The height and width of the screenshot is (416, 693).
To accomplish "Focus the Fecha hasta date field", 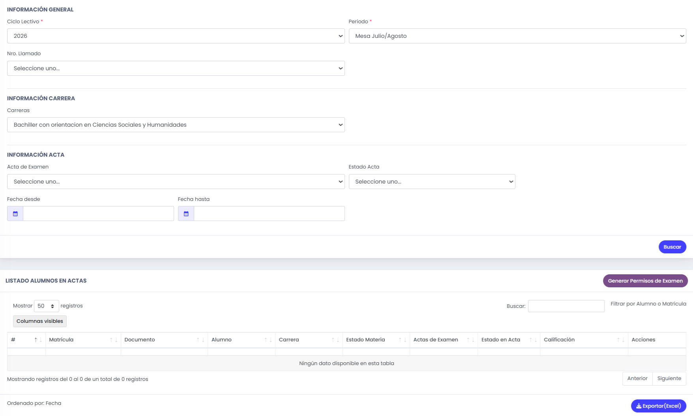I will click(269, 214).
